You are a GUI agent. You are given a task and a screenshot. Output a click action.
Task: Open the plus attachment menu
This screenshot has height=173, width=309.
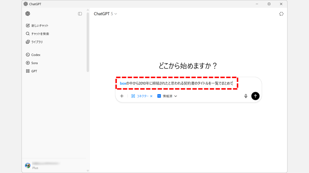tap(122, 96)
